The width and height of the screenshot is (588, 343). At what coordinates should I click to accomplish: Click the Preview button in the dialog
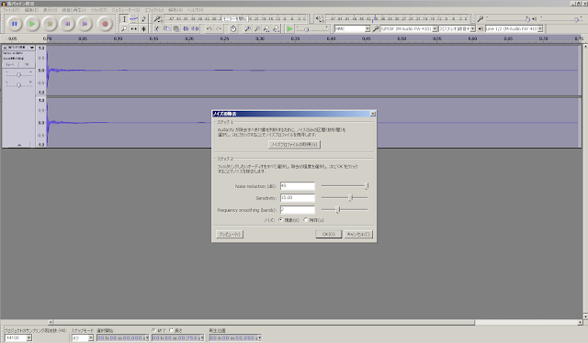pos(230,235)
